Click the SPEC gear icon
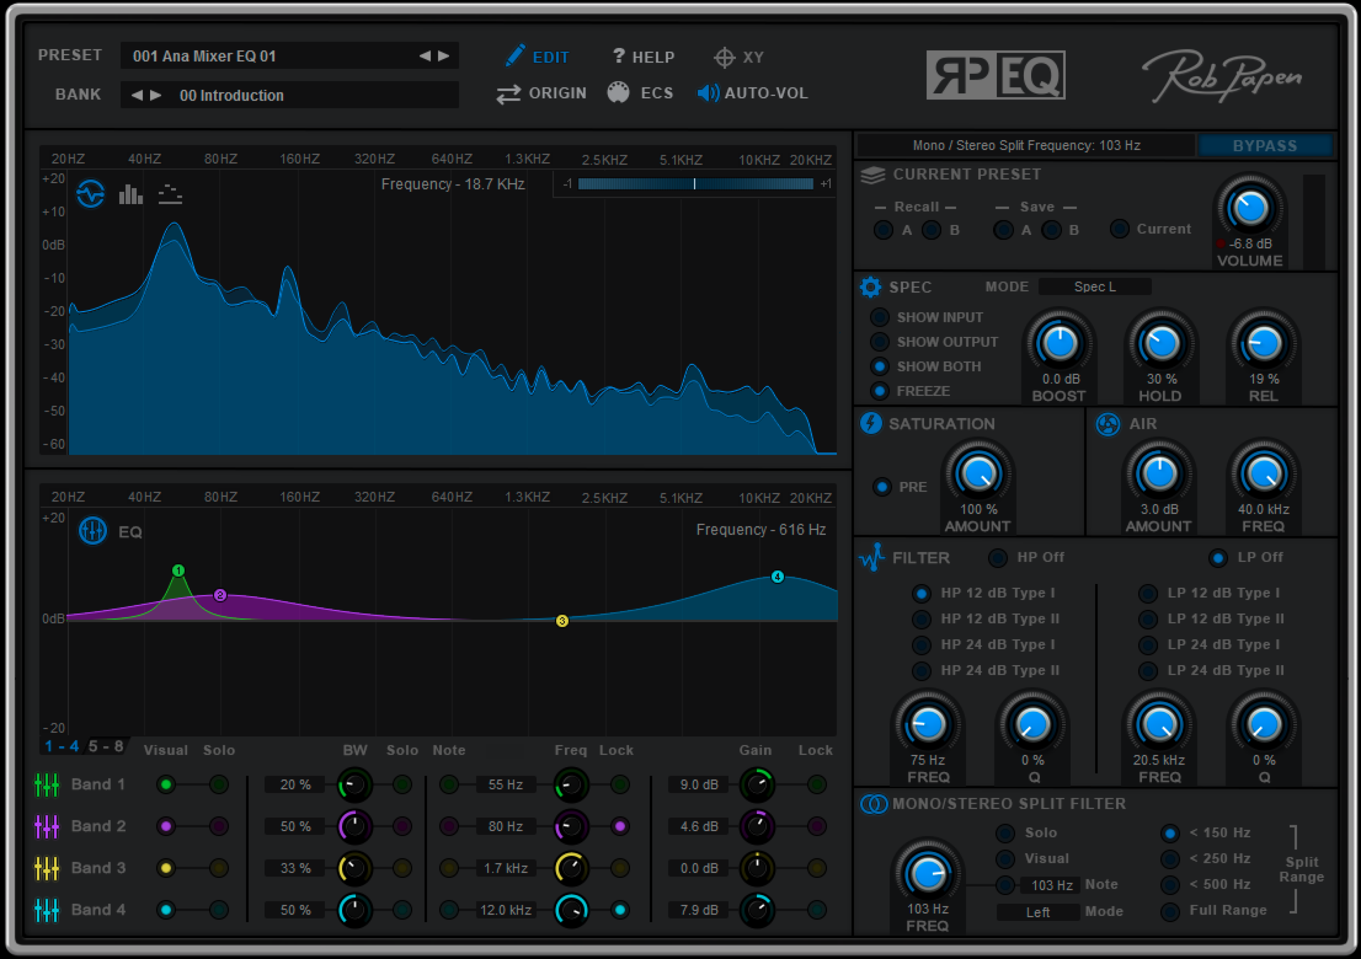The width and height of the screenshot is (1361, 959). tap(871, 287)
